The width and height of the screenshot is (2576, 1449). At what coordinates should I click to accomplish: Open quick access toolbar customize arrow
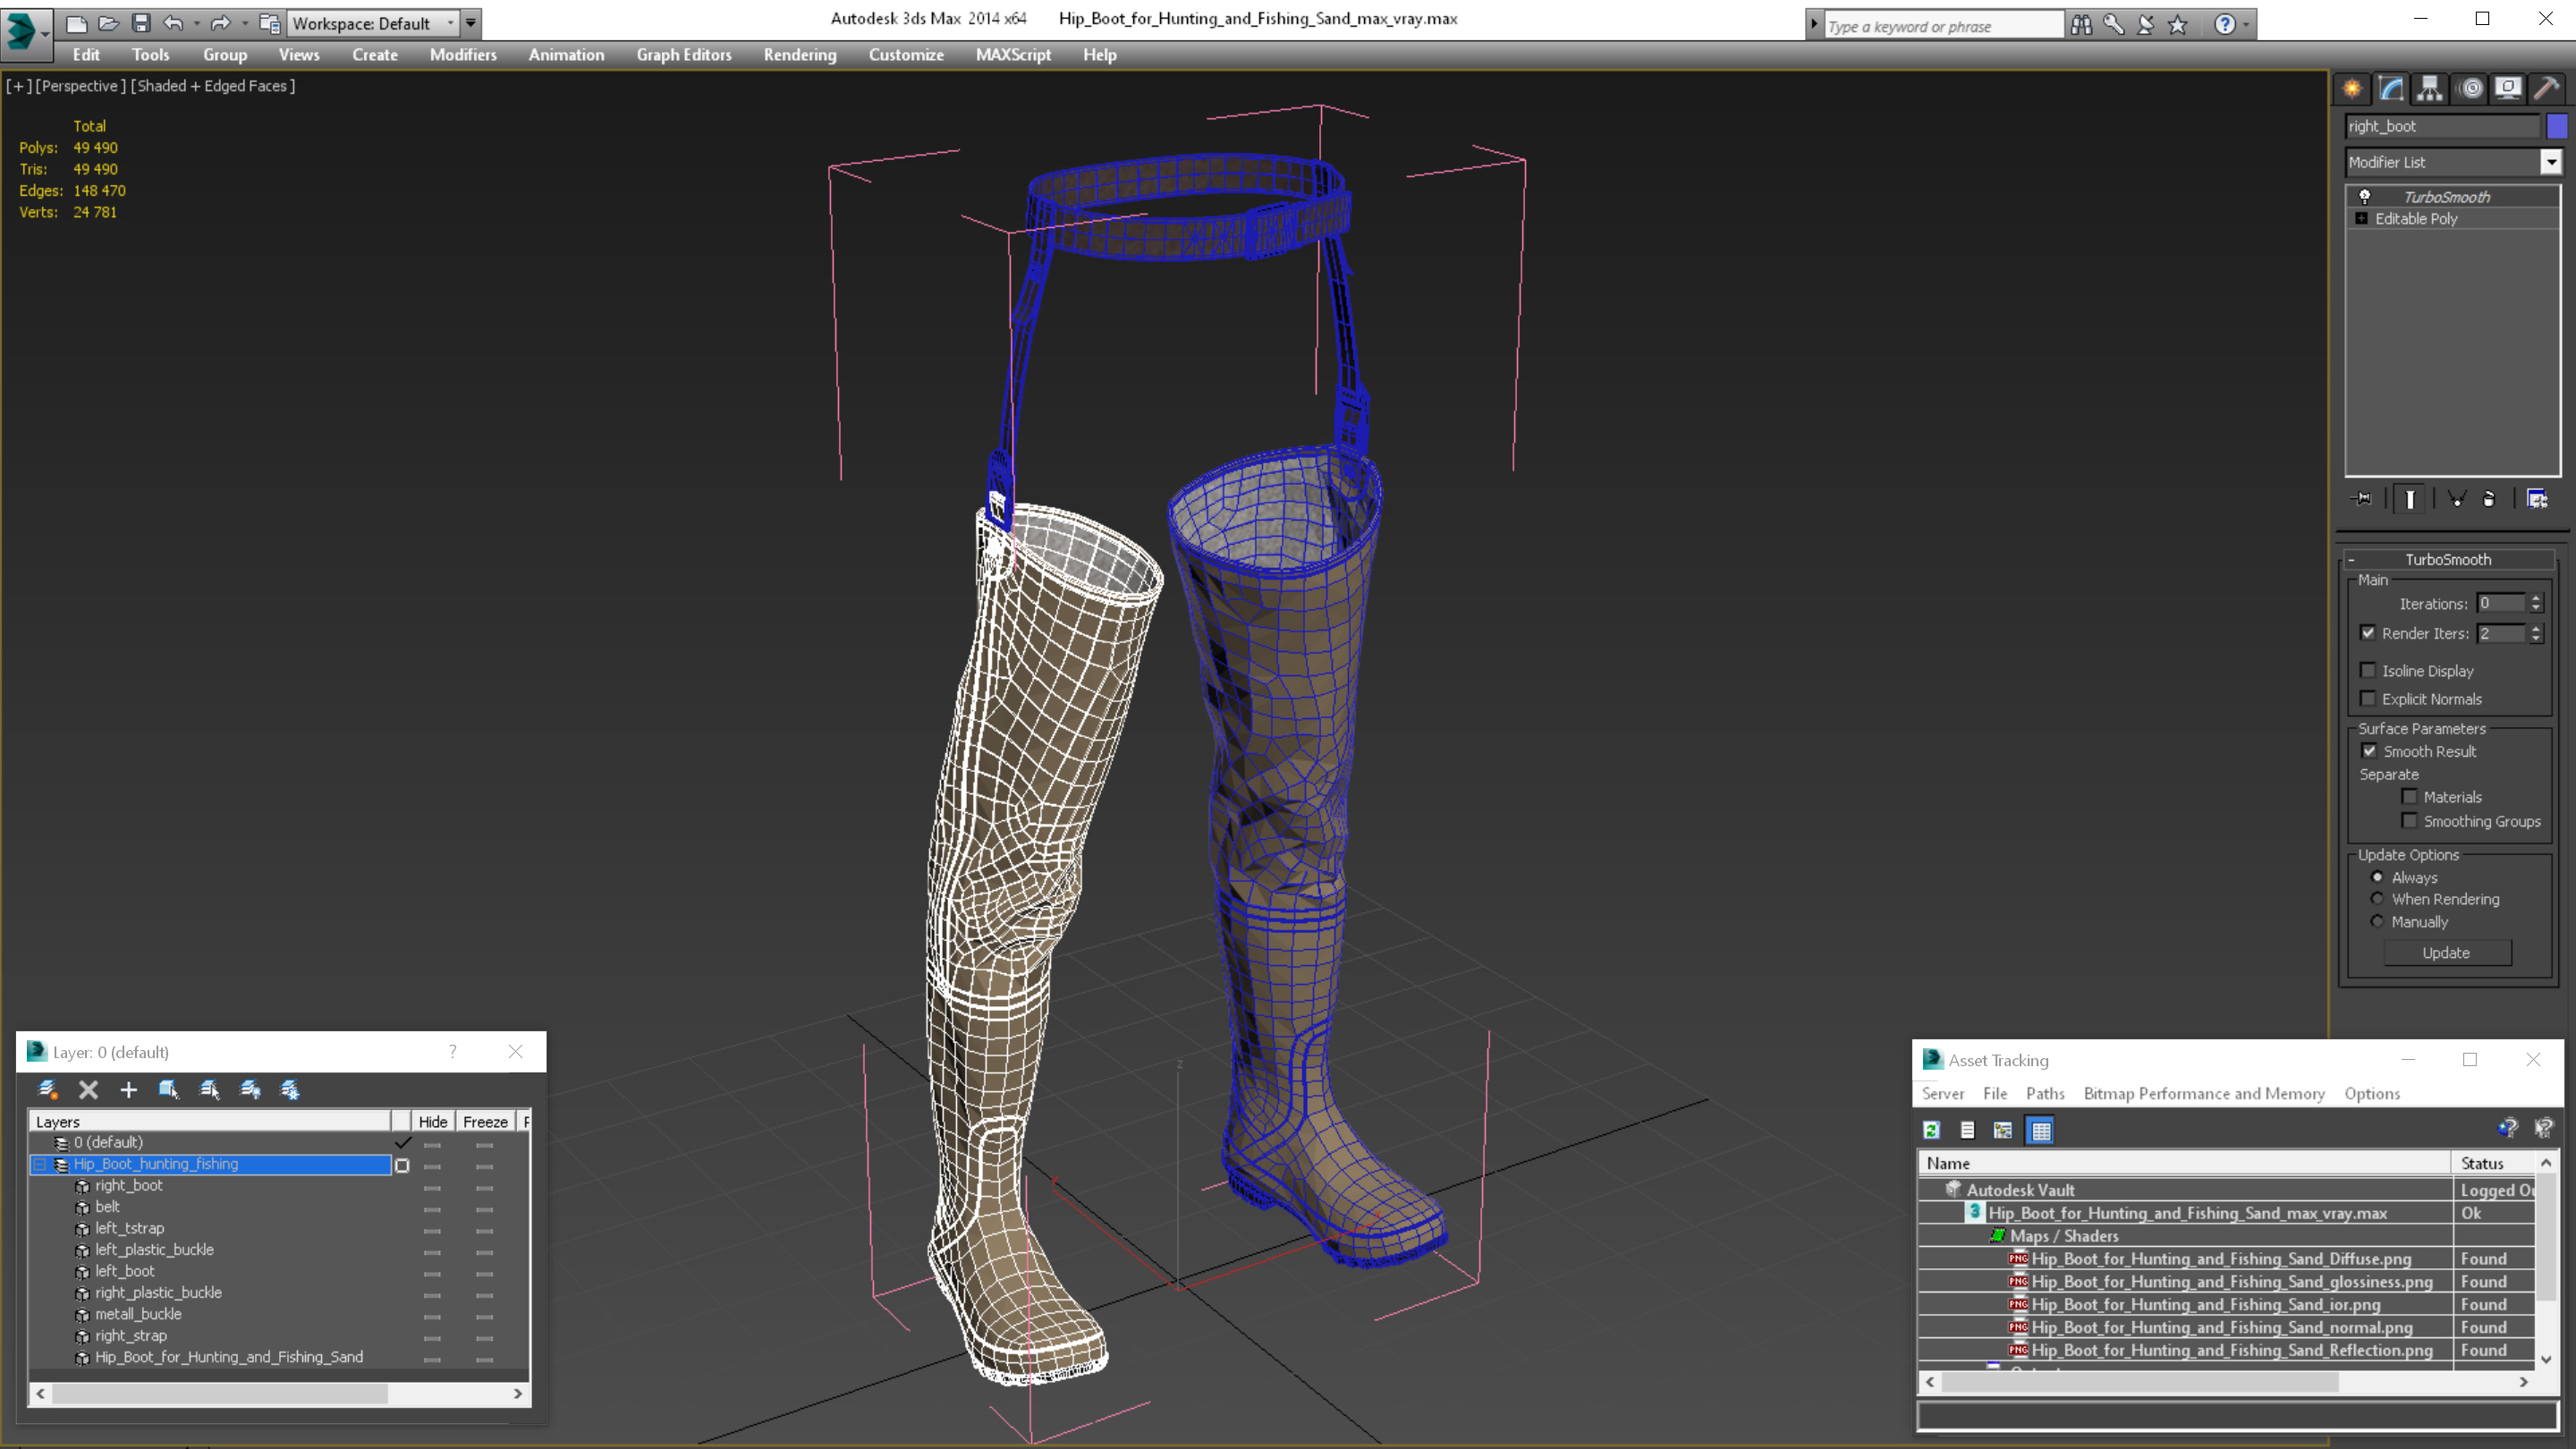[x=471, y=23]
